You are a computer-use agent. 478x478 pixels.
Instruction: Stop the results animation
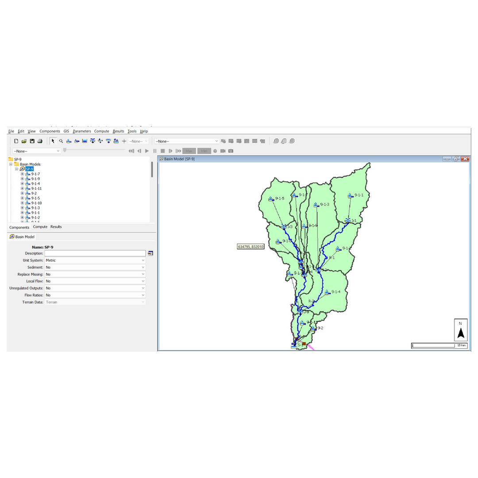(x=163, y=151)
